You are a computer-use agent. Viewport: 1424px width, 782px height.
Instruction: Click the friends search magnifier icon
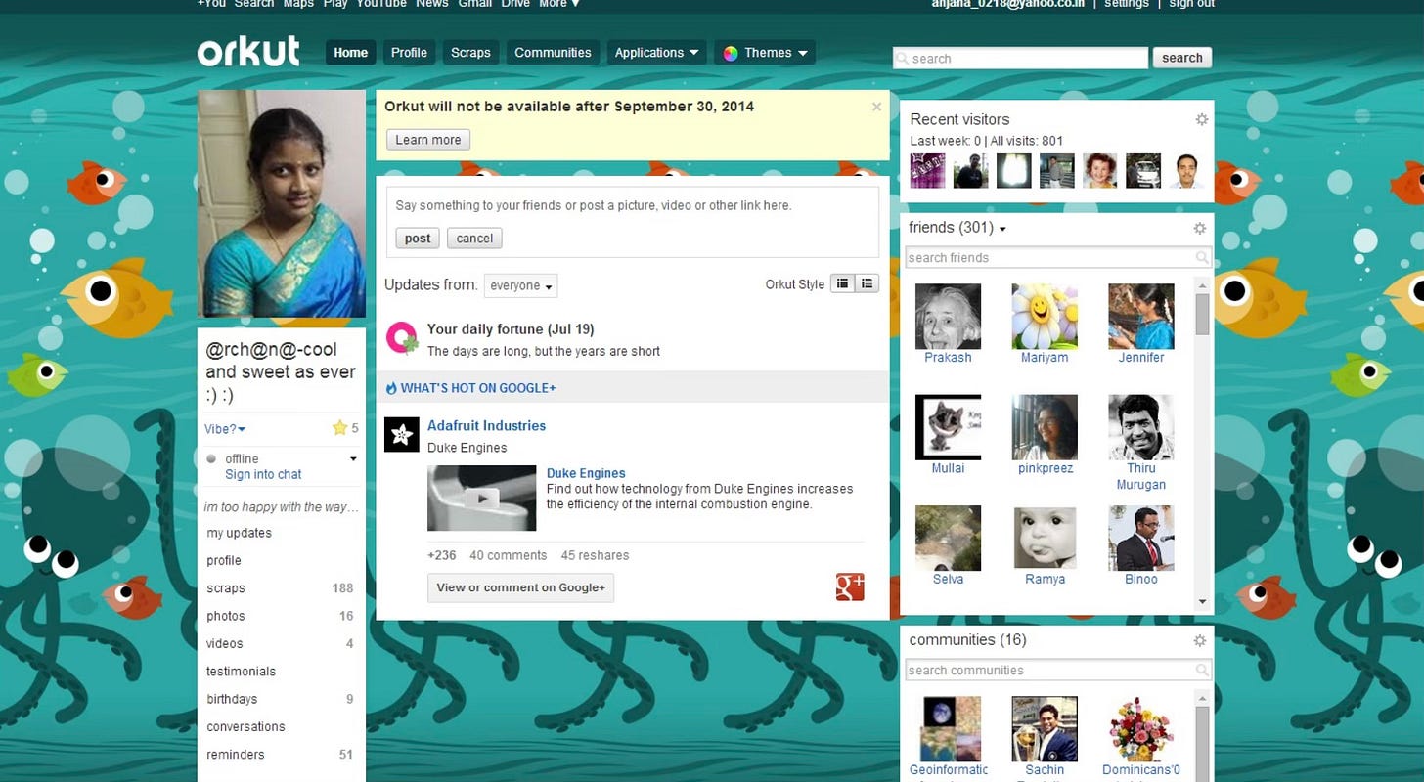pos(1202,257)
